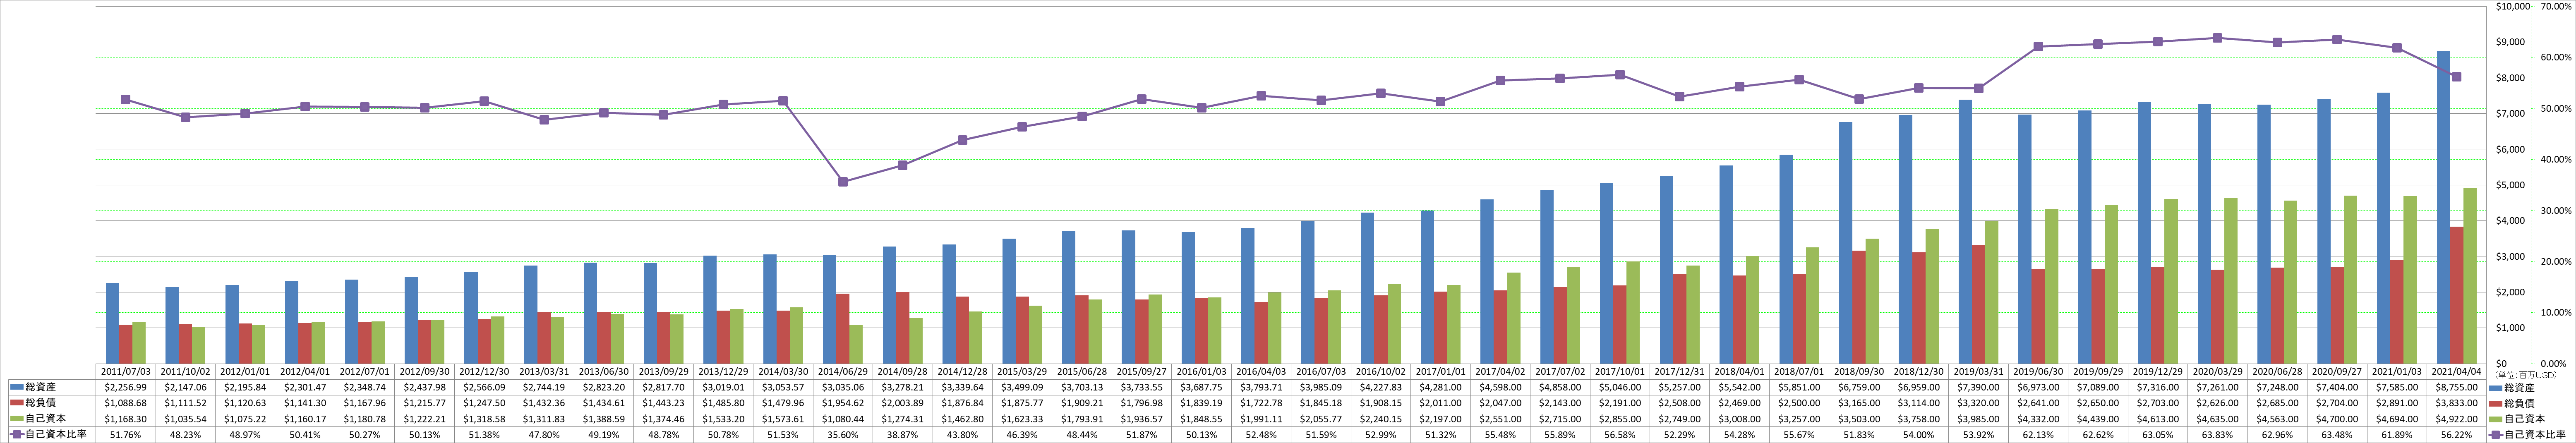This screenshot has height=443, width=2576.
Task: Click the 2015/09/27 date header
Action: click(x=1141, y=371)
